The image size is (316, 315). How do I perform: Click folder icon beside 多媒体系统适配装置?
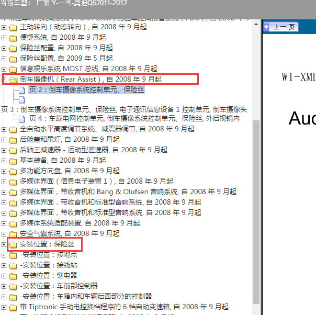(x=13, y=224)
